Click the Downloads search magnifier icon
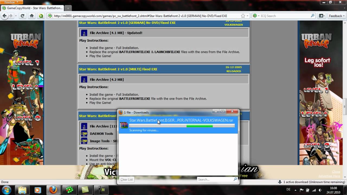The width and height of the screenshot is (347, 195). pos(235,179)
